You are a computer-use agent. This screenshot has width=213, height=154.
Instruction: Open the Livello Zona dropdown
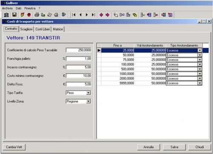[x=88, y=101]
